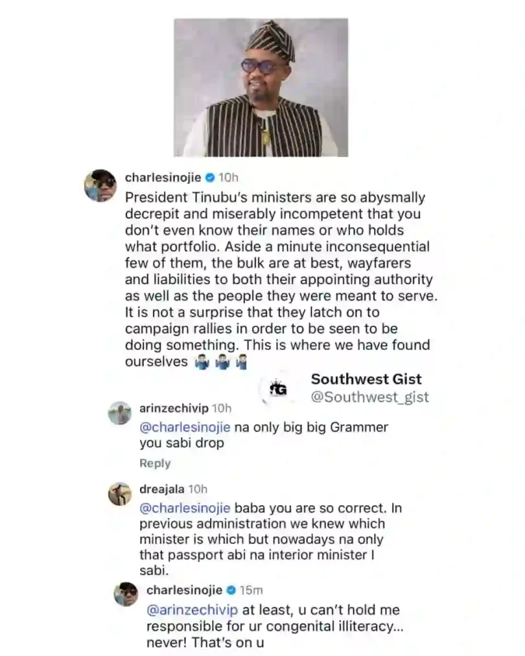Viewport: 525px width, 656px height.
Task: Click the 15m timestamp on charlesinojie's reply
Action: tap(251, 590)
